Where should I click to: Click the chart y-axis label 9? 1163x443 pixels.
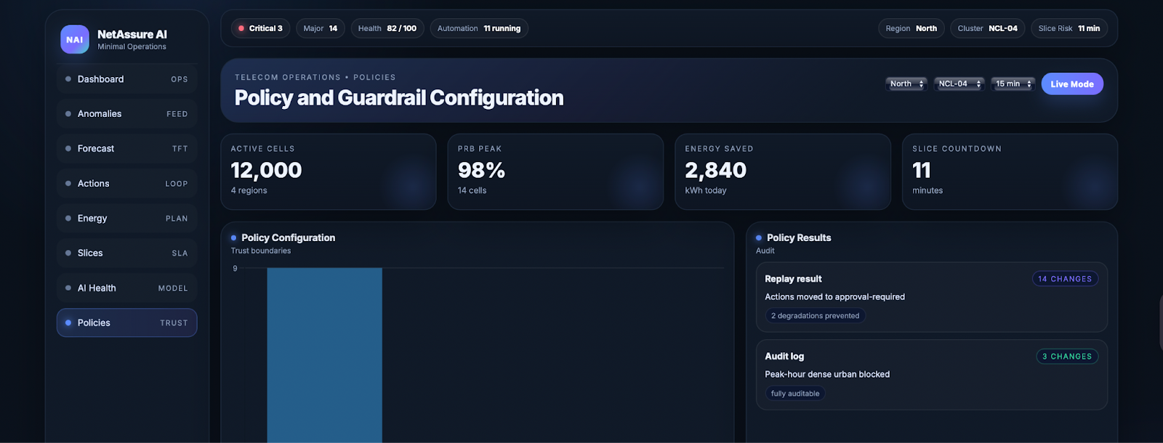tap(235, 269)
